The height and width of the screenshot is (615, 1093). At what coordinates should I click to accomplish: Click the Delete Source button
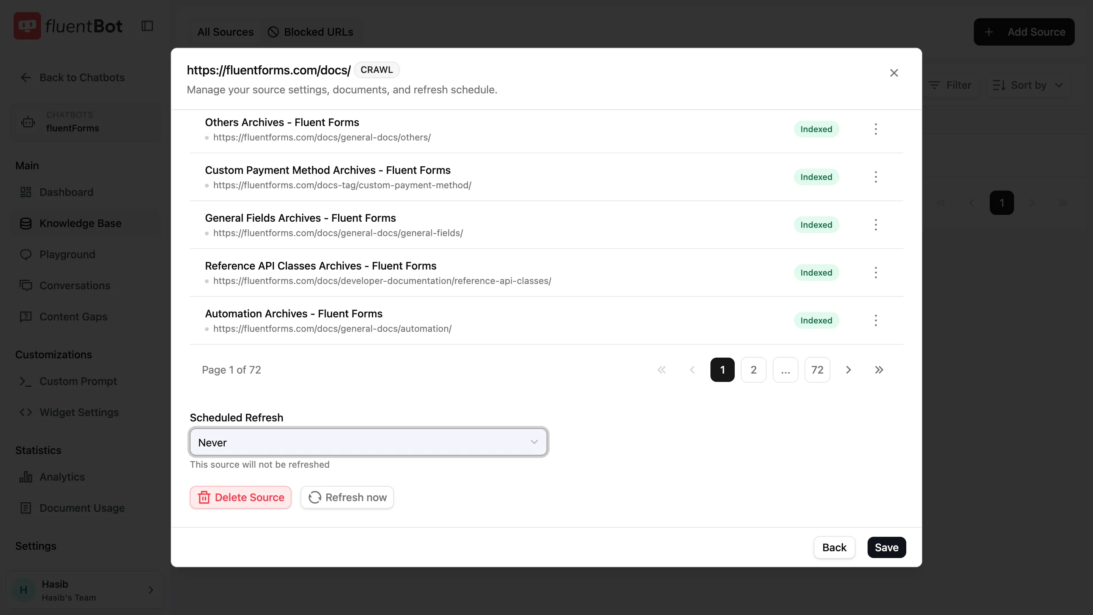point(240,497)
